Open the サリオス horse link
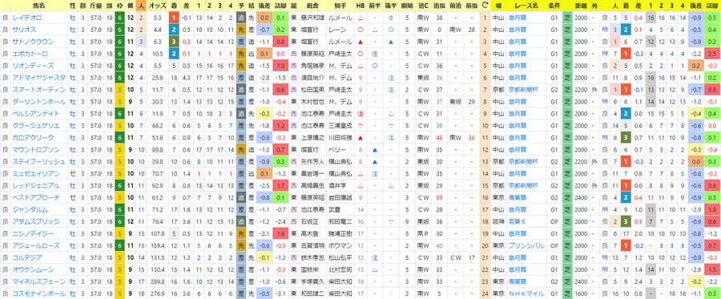Image resolution: width=721 pixels, height=299 pixels. tap(24, 30)
